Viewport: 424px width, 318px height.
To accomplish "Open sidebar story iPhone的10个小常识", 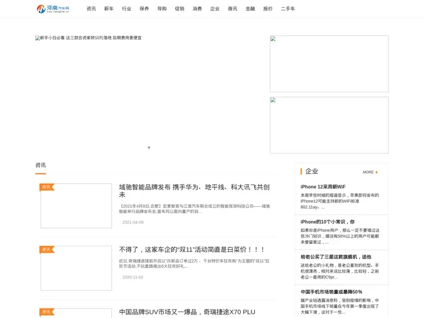I will tap(327, 222).
